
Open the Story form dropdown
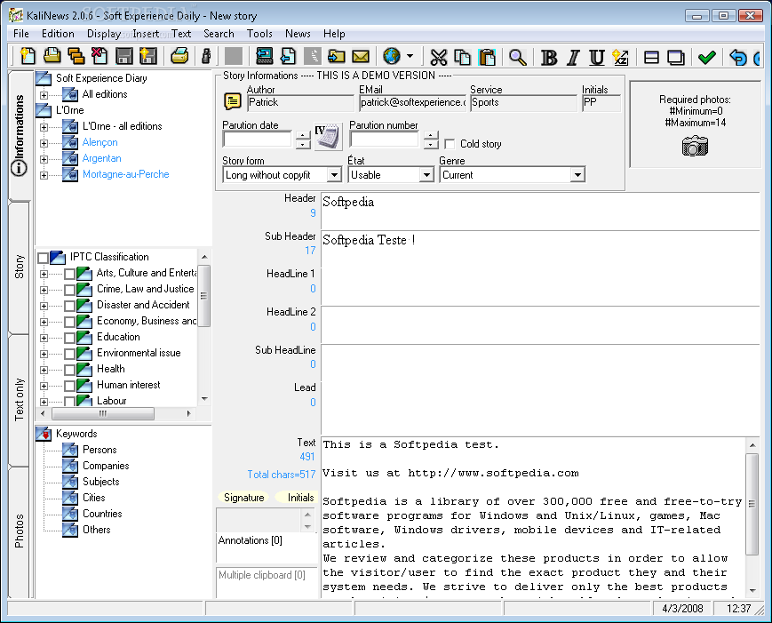pyautogui.click(x=334, y=175)
